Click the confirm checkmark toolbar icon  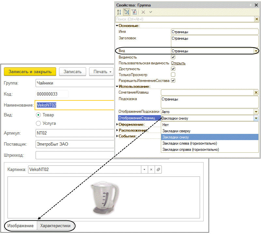click(151, 12)
